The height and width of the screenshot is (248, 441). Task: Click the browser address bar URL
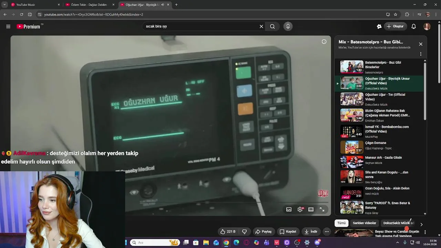(94, 14)
